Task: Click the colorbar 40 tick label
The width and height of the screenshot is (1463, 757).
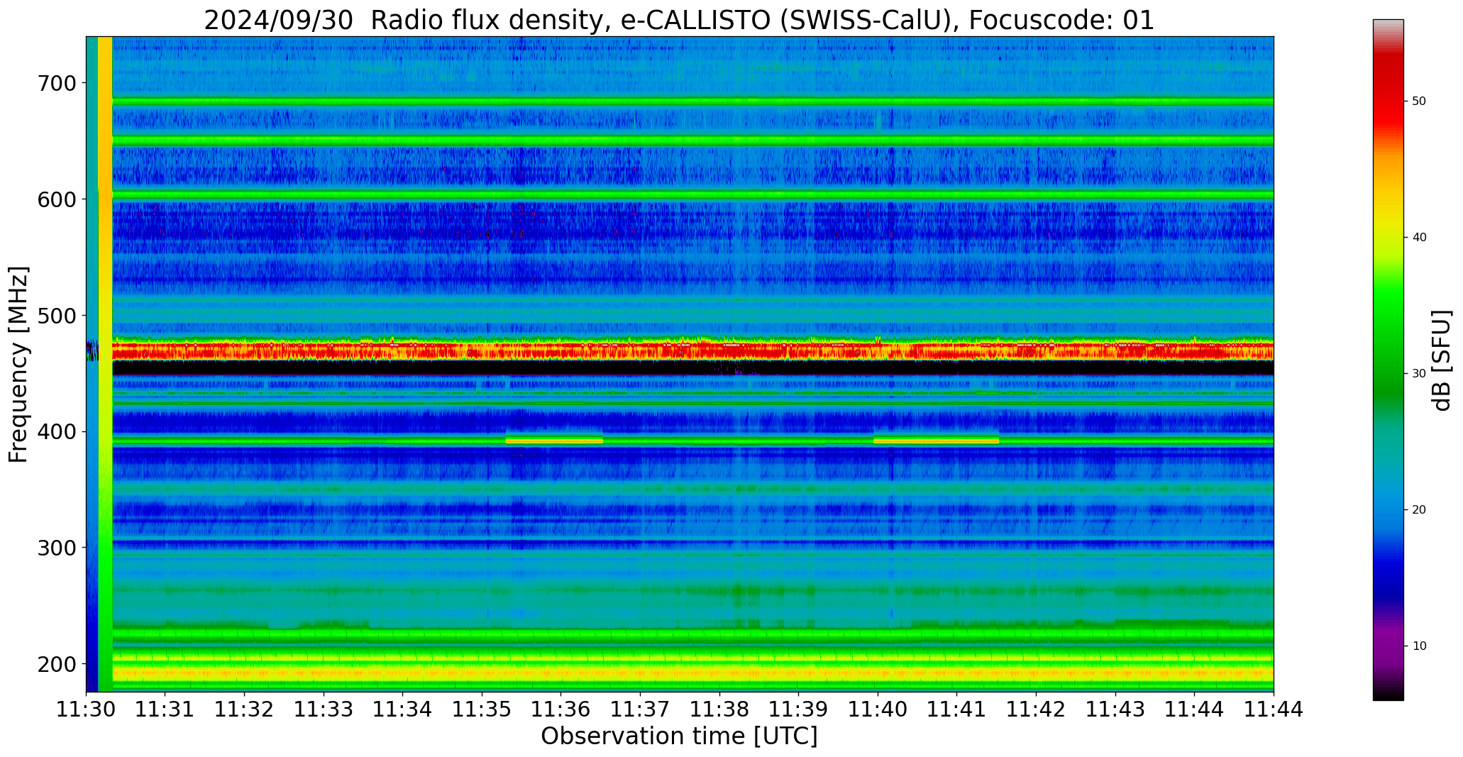Action: [x=1419, y=238]
